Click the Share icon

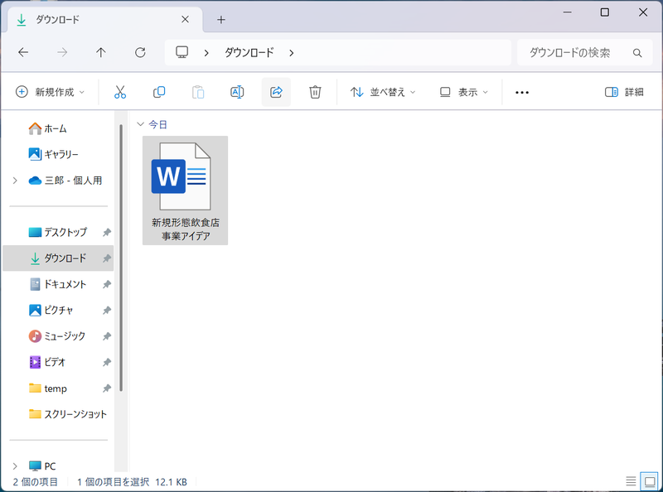point(276,92)
